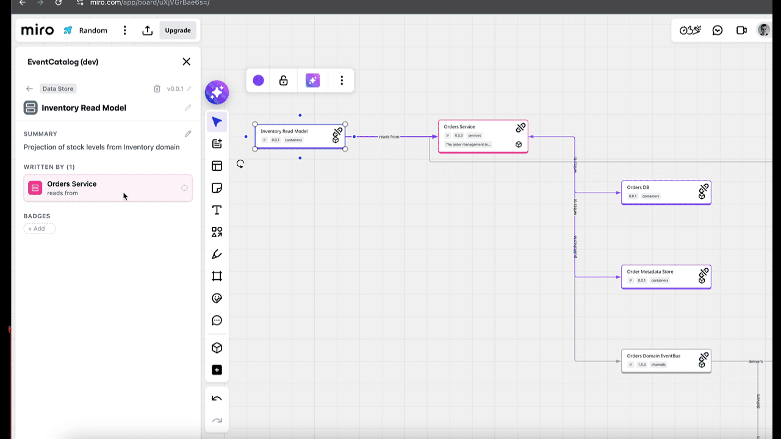This screenshot has height=439, width=781.
Task: Add a badge to Inventory Read Model
Action: pyautogui.click(x=38, y=229)
